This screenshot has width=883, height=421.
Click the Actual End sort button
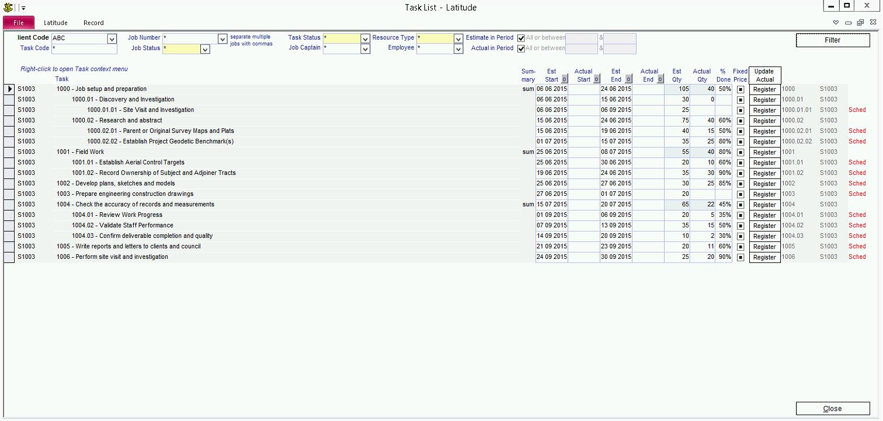660,79
